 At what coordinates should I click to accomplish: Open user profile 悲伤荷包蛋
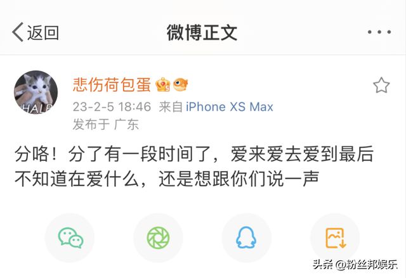click(112, 84)
